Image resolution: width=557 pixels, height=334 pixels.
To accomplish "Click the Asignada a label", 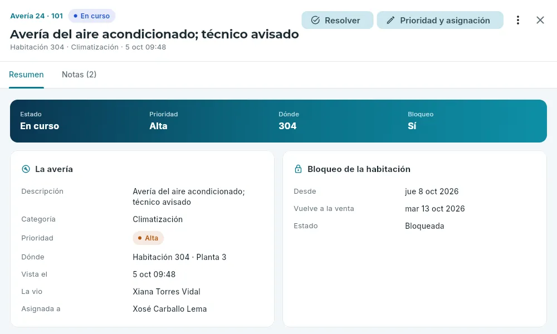I will 41,309.
